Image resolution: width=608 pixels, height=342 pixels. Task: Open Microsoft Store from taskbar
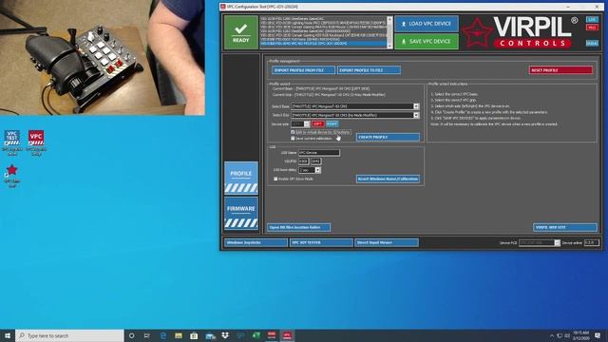(194, 335)
